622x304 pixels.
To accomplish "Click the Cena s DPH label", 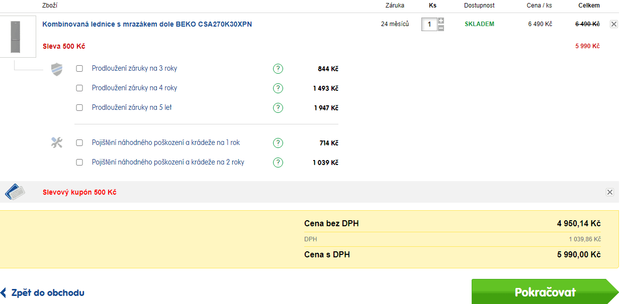I will click(327, 255).
